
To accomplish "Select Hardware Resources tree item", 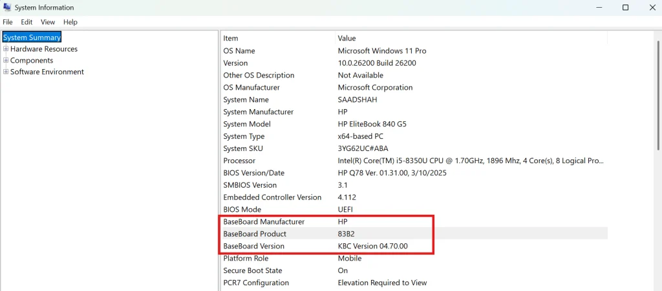I will click(44, 49).
